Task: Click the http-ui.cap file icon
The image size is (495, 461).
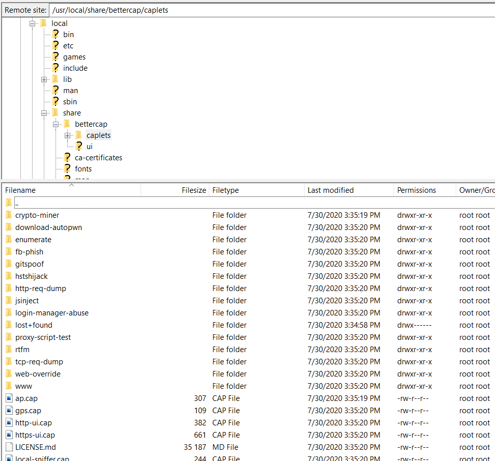Action: [9, 422]
